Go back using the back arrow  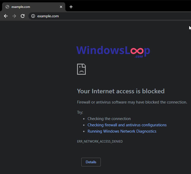[6, 16]
